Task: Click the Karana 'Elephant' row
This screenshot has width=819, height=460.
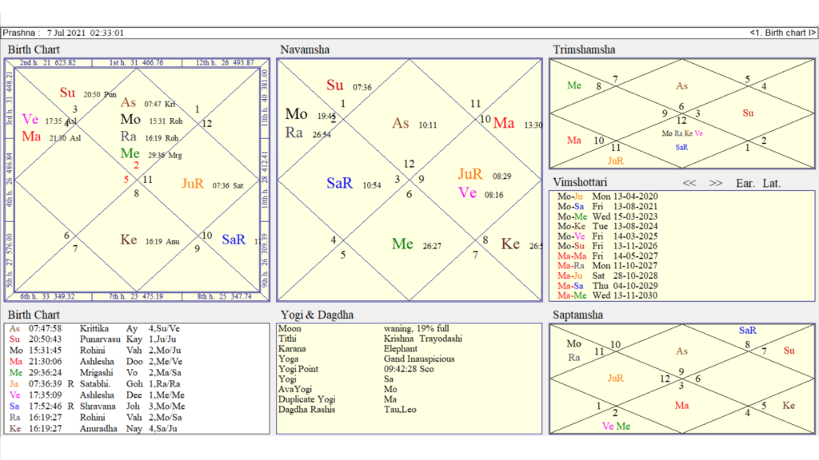Action: (348, 349)
